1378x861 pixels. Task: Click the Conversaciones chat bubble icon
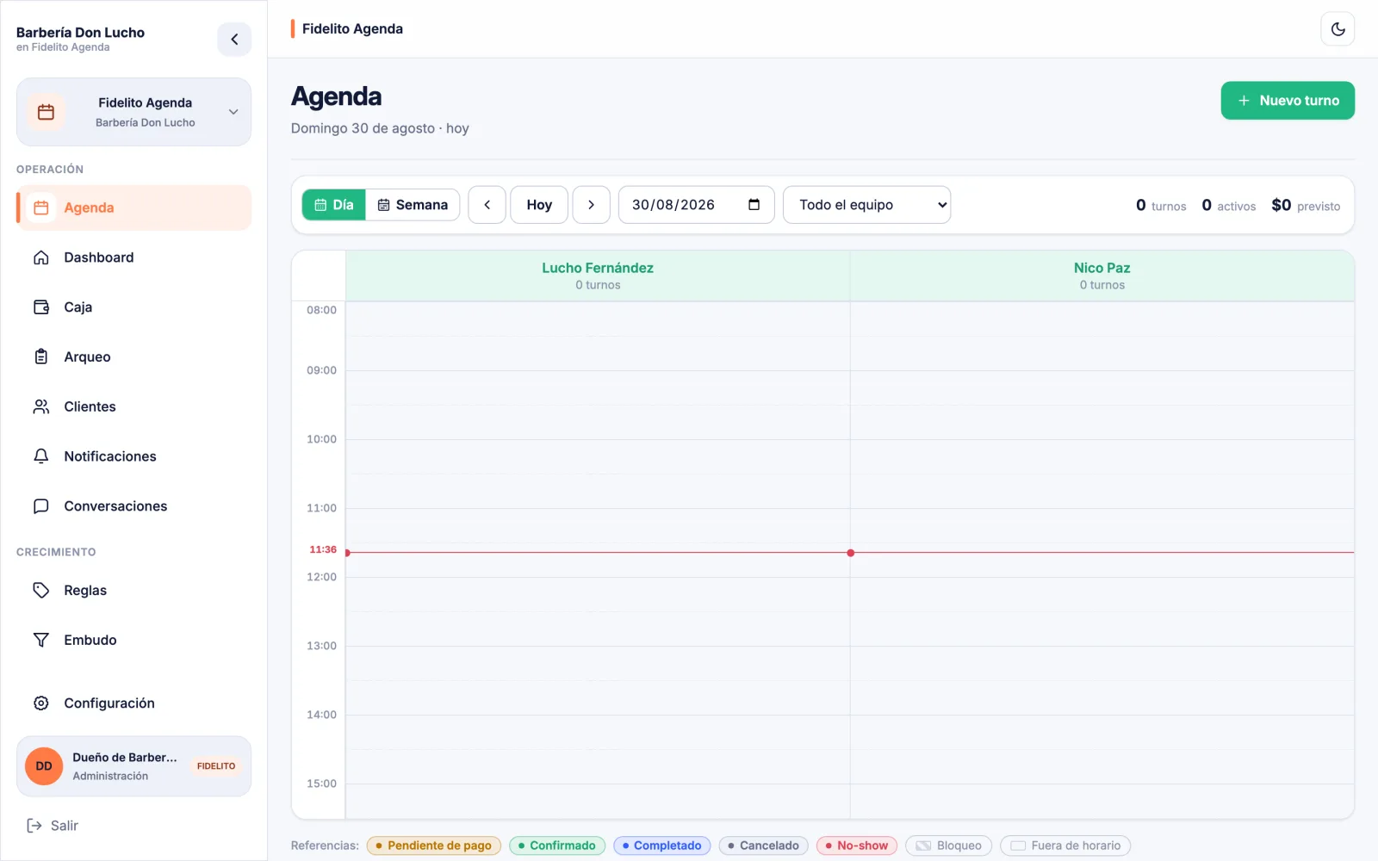coord(41,506)
